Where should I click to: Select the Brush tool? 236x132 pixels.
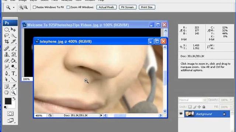[x=13, y=48]
